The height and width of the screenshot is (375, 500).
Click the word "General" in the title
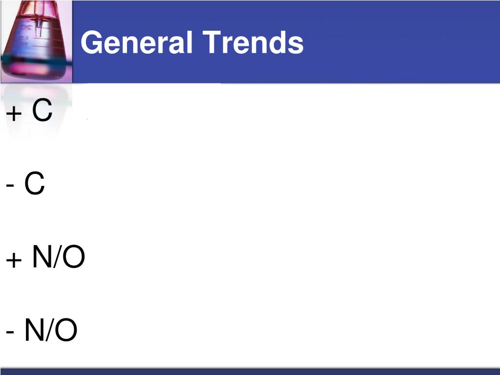(137, 42)
